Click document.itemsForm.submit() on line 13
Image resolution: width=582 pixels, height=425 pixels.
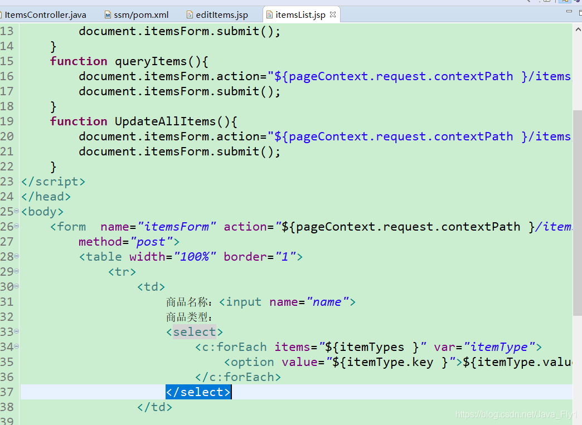[x=180, y=31]
